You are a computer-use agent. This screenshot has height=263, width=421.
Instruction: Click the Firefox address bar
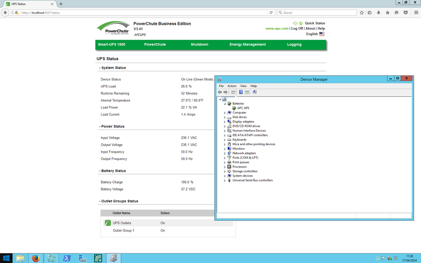(144, 13)
